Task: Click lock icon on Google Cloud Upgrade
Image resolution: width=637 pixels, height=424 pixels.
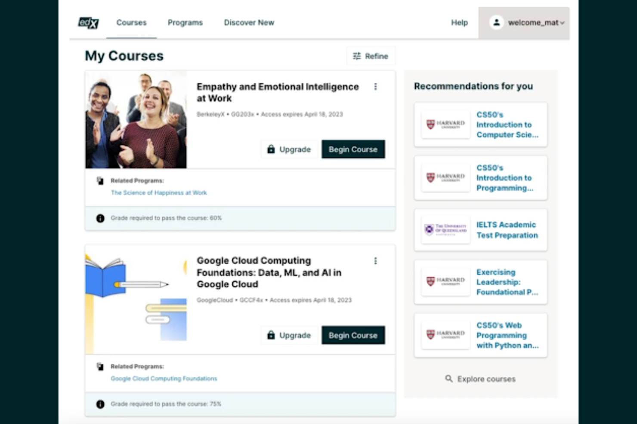Action: click(271, 335)
